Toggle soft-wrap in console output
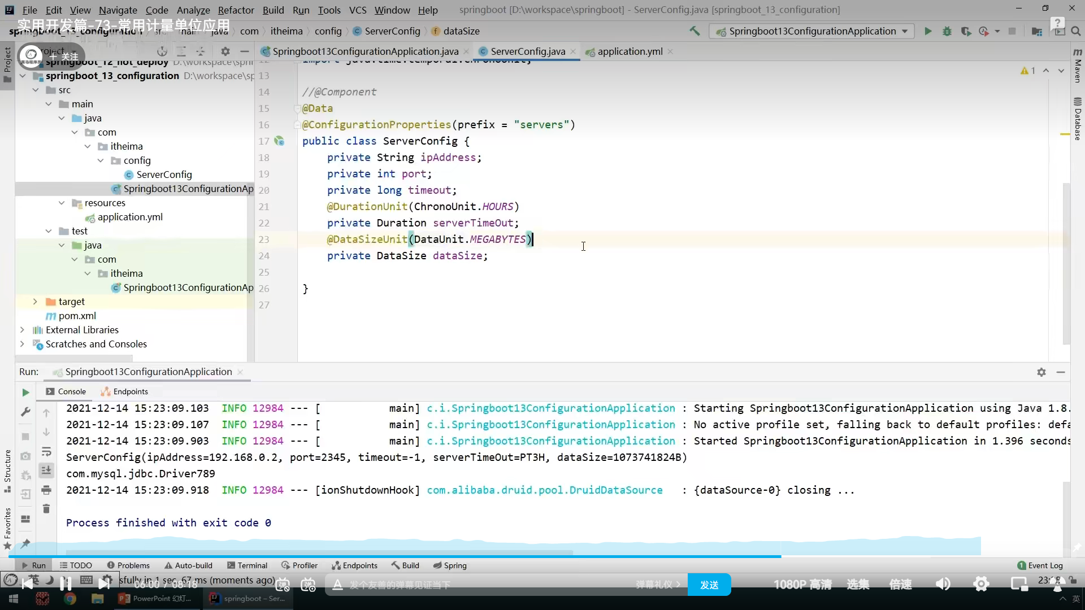This screenshot has height=610, width=1085. pos(46,451)
